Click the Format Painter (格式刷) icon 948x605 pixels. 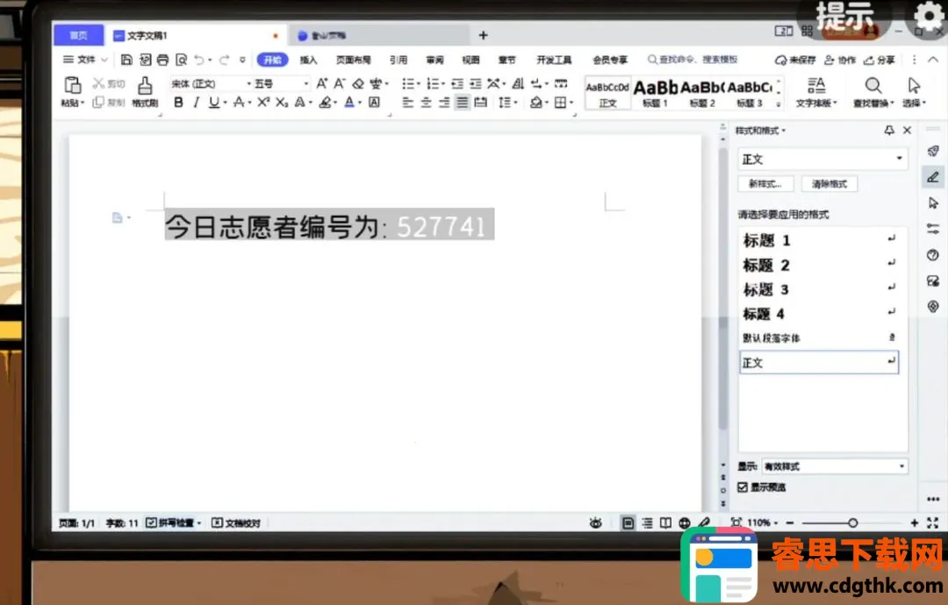point(145,85)
